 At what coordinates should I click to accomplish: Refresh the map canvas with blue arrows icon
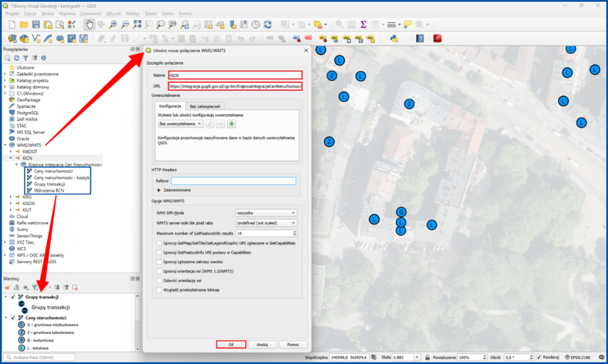click(x=268, y=25)
